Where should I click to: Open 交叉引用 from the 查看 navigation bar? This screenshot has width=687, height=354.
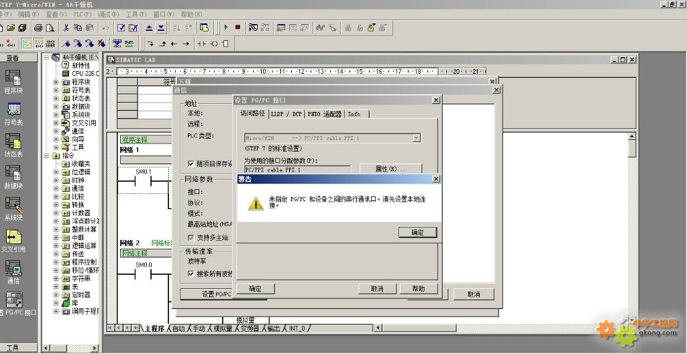13,241
